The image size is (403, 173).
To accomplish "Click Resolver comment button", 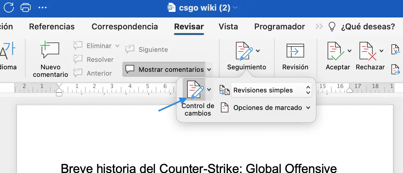I will [93, 59].
